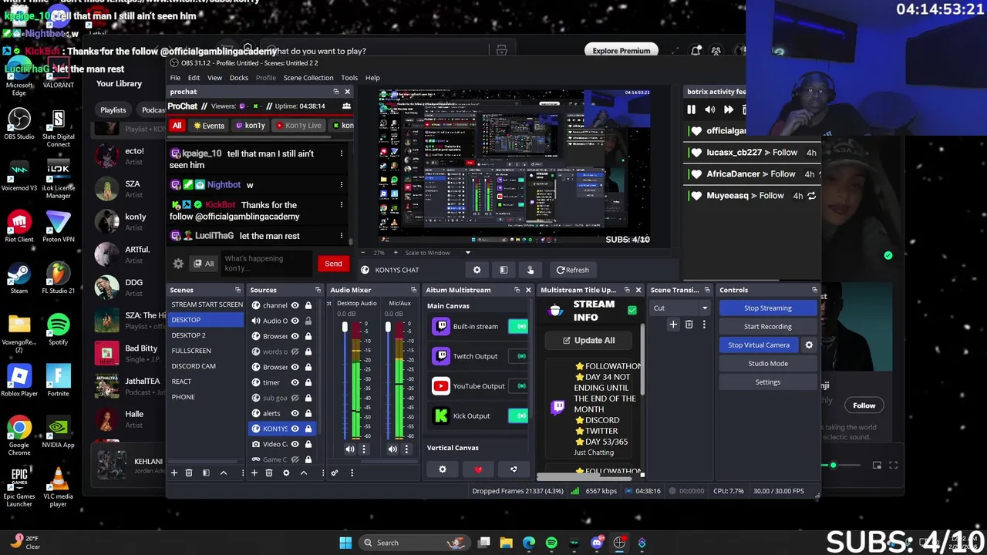Image resolution: width=987 pixels, height=555 pixels.
Task: Open options menu for kpaige_10 chat message
Action: pos(342,153)
